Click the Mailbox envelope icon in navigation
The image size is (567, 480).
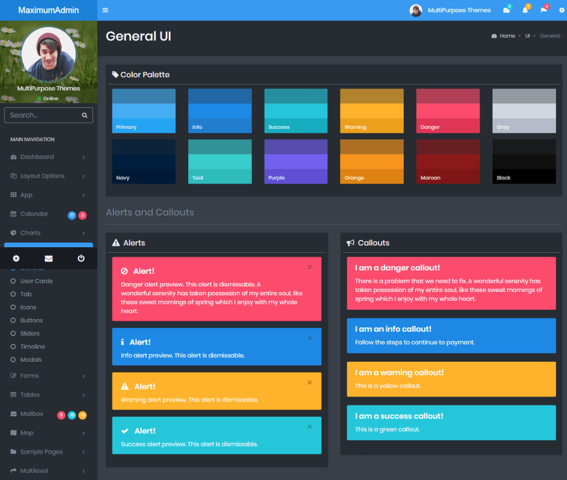pyautogui.click(x=13, y=414)
